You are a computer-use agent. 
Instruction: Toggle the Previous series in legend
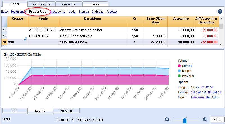point(186,76)
